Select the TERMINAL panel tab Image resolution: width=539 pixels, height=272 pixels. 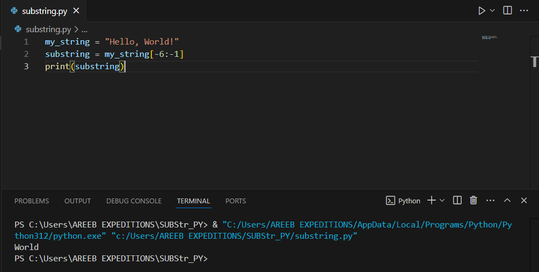click(x=193, y=201)
